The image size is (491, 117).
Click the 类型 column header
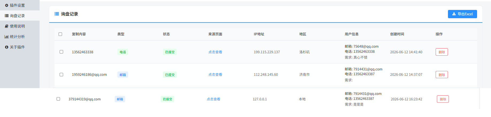[121, 34]
